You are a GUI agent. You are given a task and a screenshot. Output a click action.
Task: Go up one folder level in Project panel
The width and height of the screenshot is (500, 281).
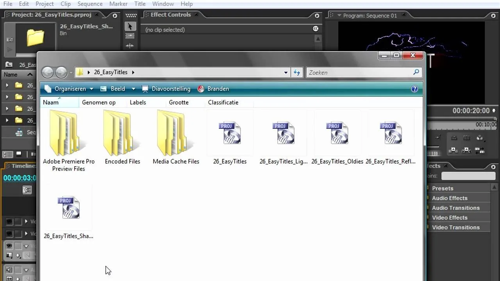(x=9, y=65)
